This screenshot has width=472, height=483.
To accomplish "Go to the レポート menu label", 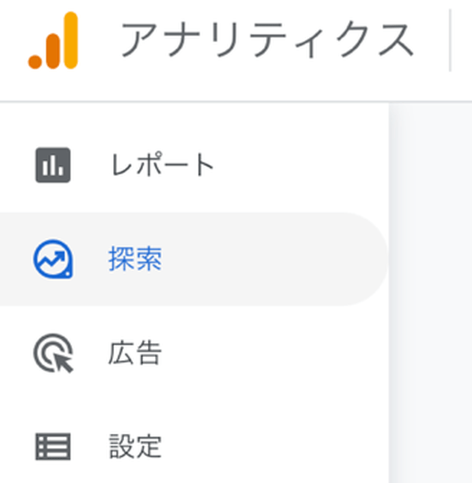I will (x=163, y=166).
